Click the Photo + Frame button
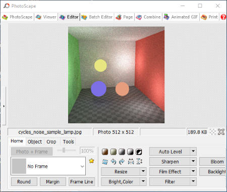Viewport: 227px width, 192px height. 32,152
